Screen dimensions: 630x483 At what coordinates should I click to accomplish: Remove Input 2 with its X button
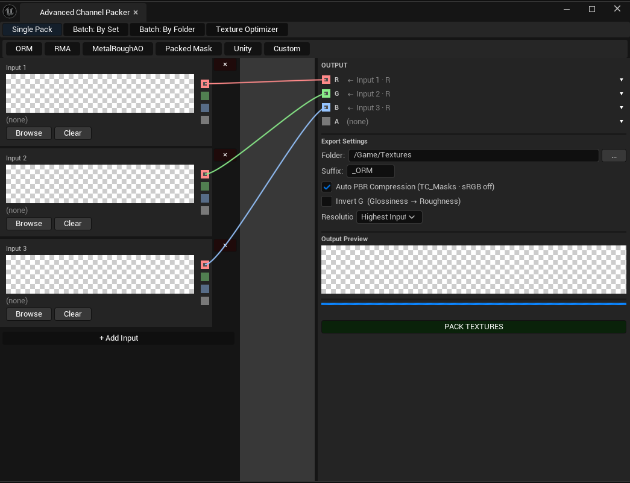(225, 155)
